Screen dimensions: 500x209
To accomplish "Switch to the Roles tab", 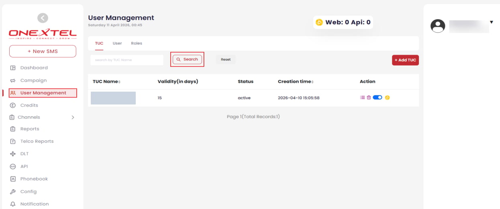I will tap(137, 43).
